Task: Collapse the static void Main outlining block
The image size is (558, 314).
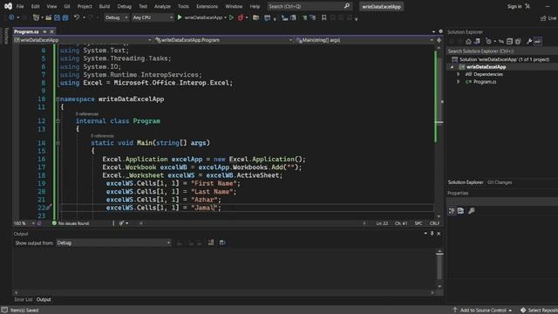Action: click(x=58, y=143)
